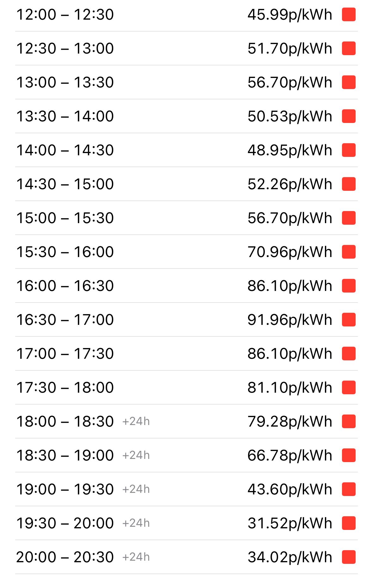Select the red marker on the 15:30 – 16:00 row

point(349,252)
